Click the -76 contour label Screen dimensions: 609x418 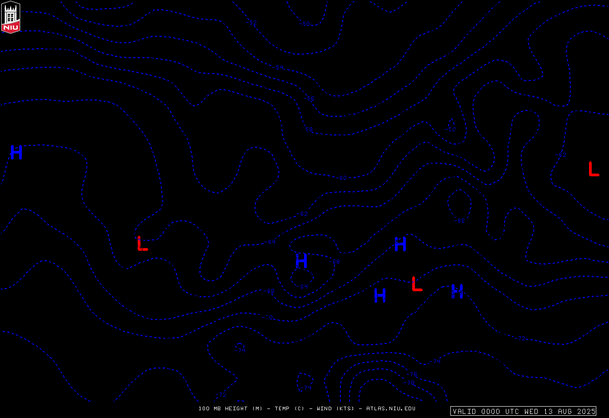412,374
